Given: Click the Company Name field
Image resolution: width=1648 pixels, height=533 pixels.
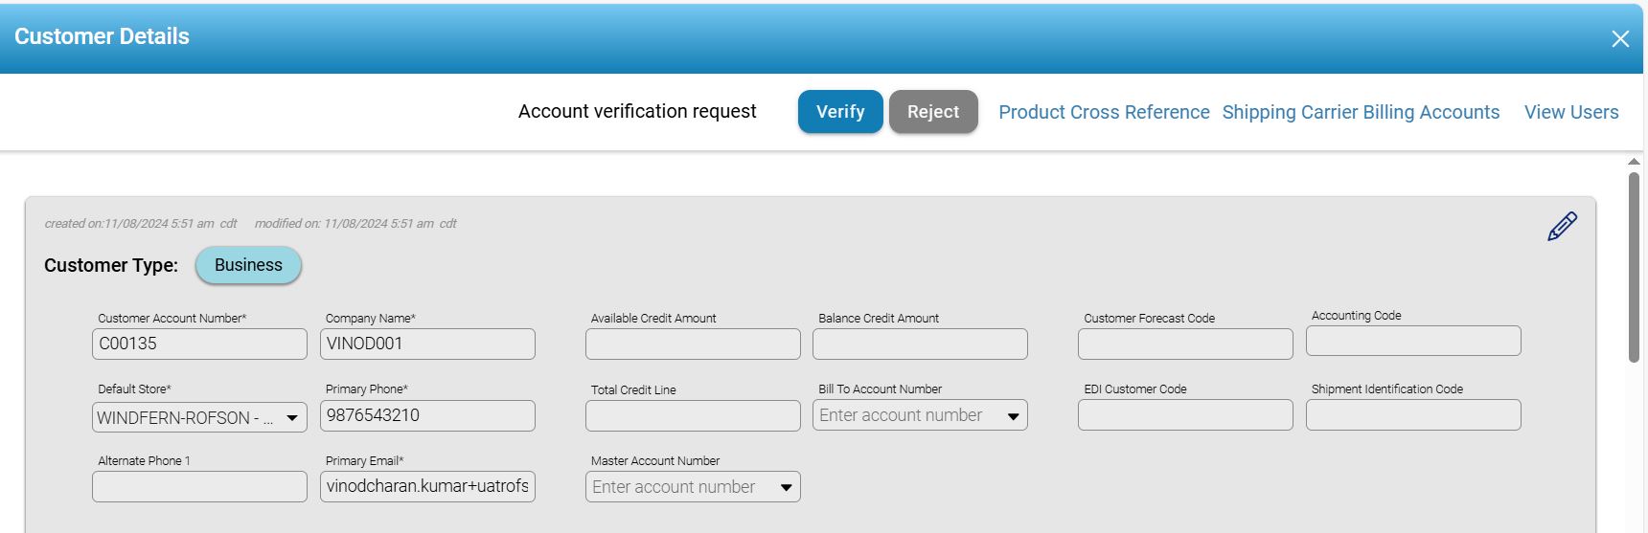Looking at the screenshot, I should [x=427, y=344].
